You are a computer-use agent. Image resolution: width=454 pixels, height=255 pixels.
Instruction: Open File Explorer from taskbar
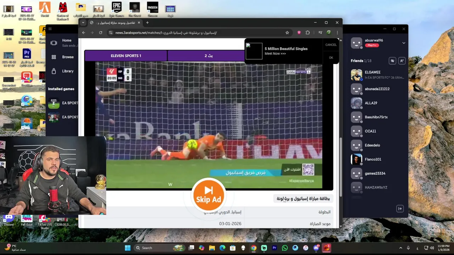(x=212, y=248)
